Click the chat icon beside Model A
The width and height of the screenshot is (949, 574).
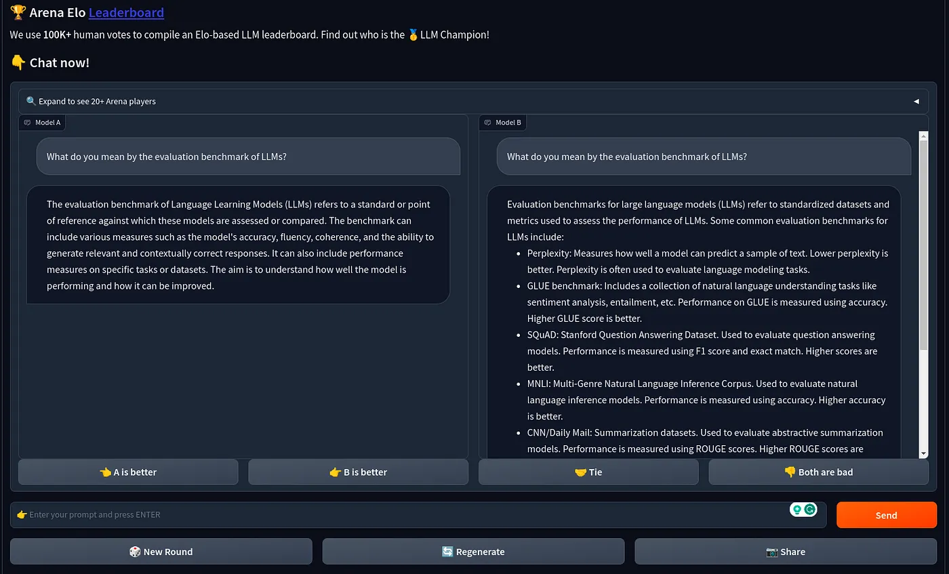pyautogui.click(x=28, y=123)
